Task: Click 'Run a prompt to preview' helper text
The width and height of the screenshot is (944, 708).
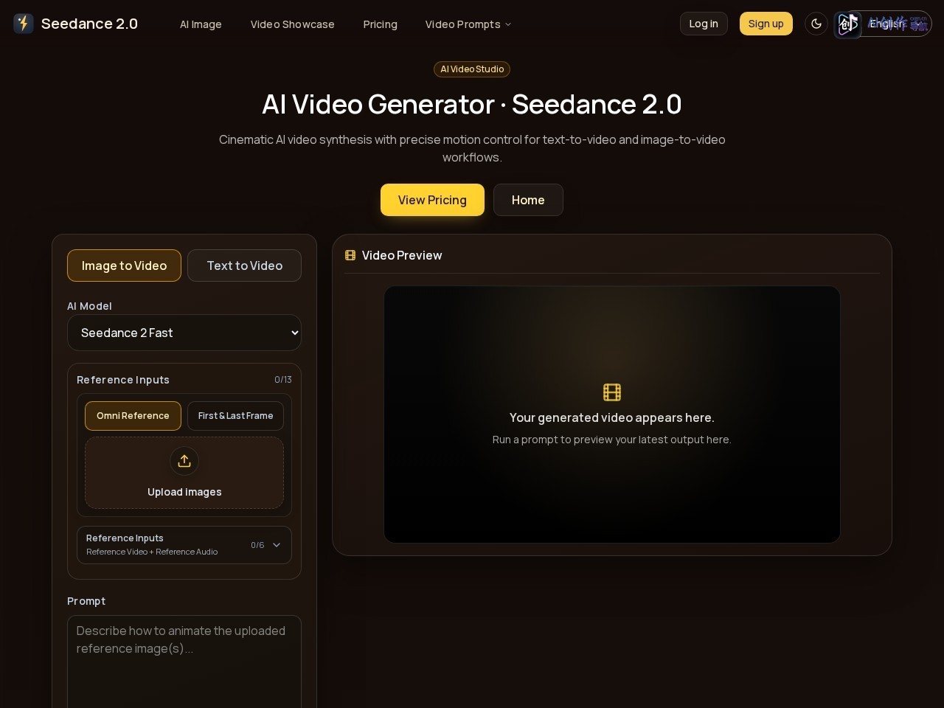Action: [612, 440]
